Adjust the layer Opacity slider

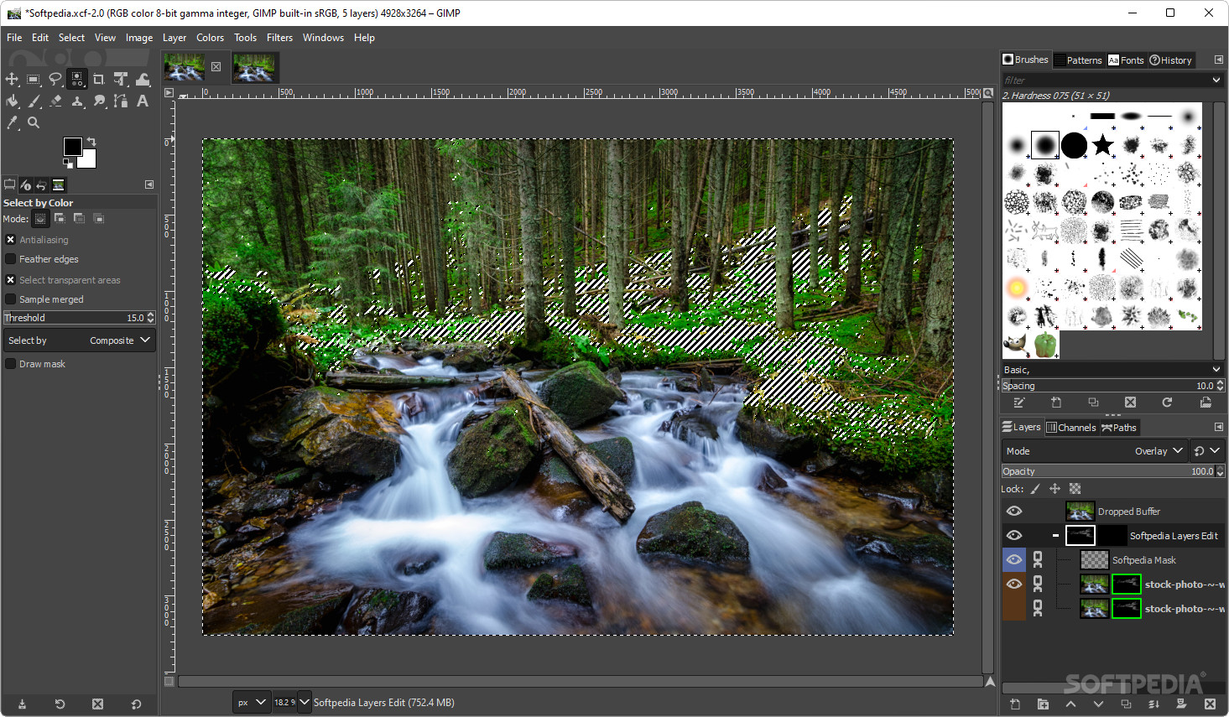click(x=1113, y=471)
